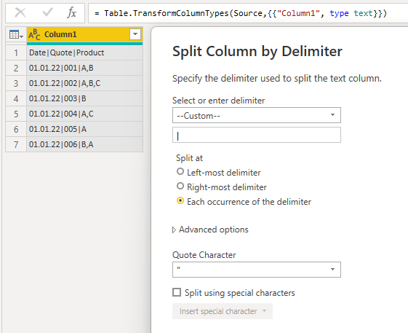Click row number 6 header

pyautogui.click(x=16, y=130)
